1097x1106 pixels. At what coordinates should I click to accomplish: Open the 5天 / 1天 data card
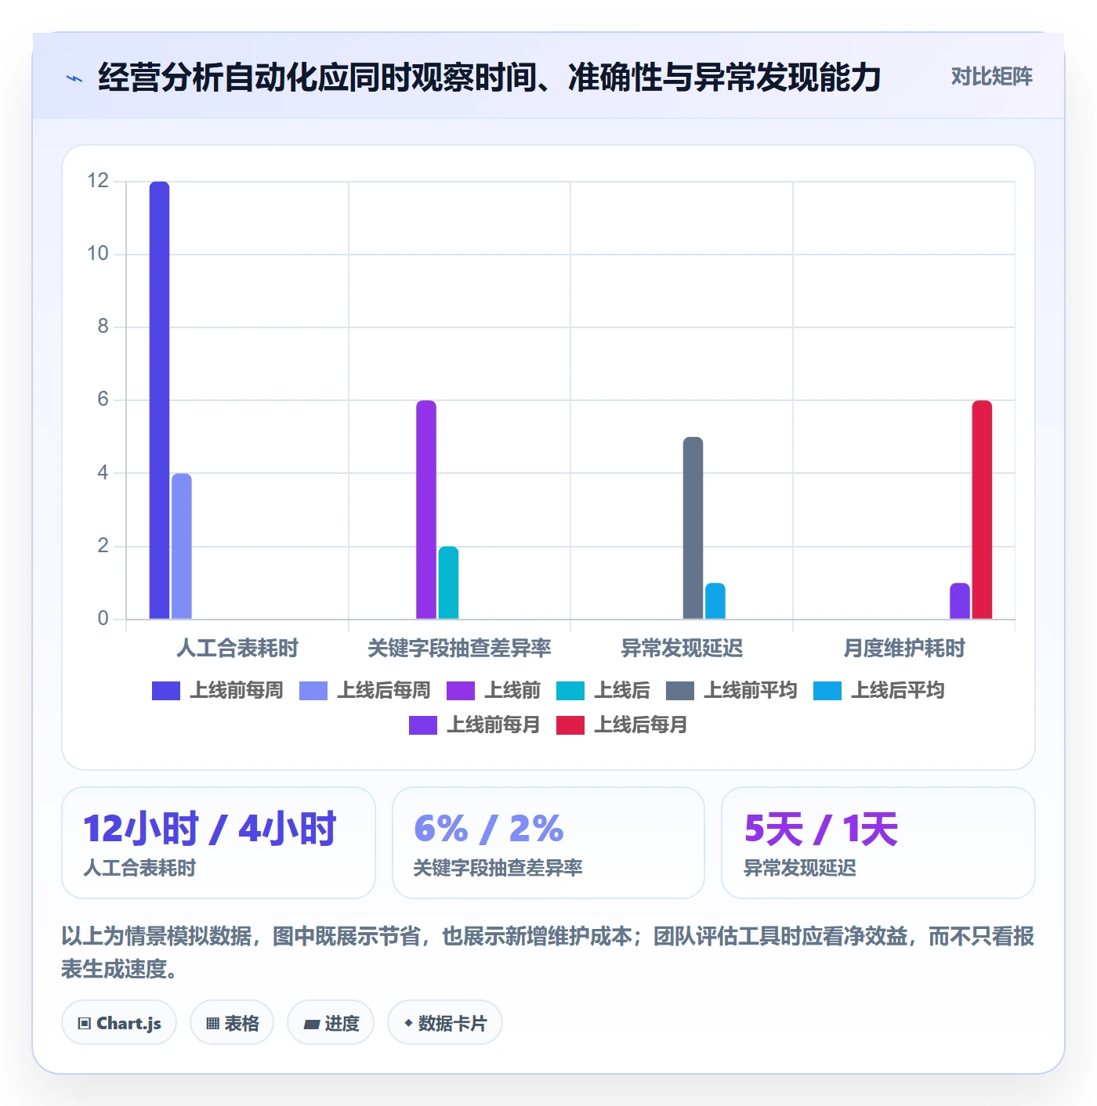(878, 843)
